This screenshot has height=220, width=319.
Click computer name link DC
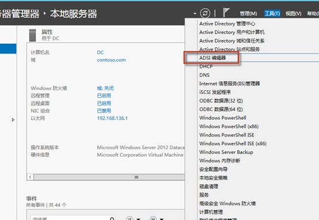pos(100,52)
